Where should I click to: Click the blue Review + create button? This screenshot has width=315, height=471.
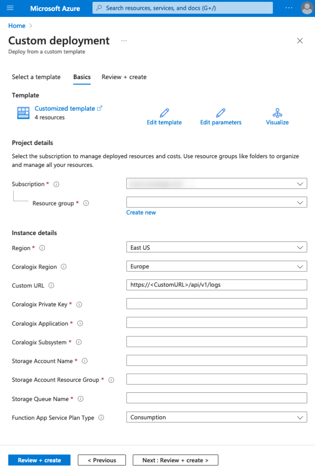(40, 460)
